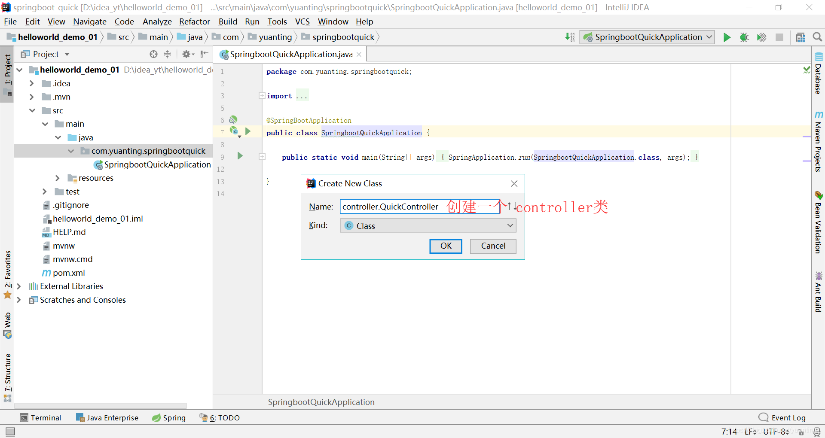Open the Database tool window
This screenshot has width=825, height=438.
click(x=818, y=73)
